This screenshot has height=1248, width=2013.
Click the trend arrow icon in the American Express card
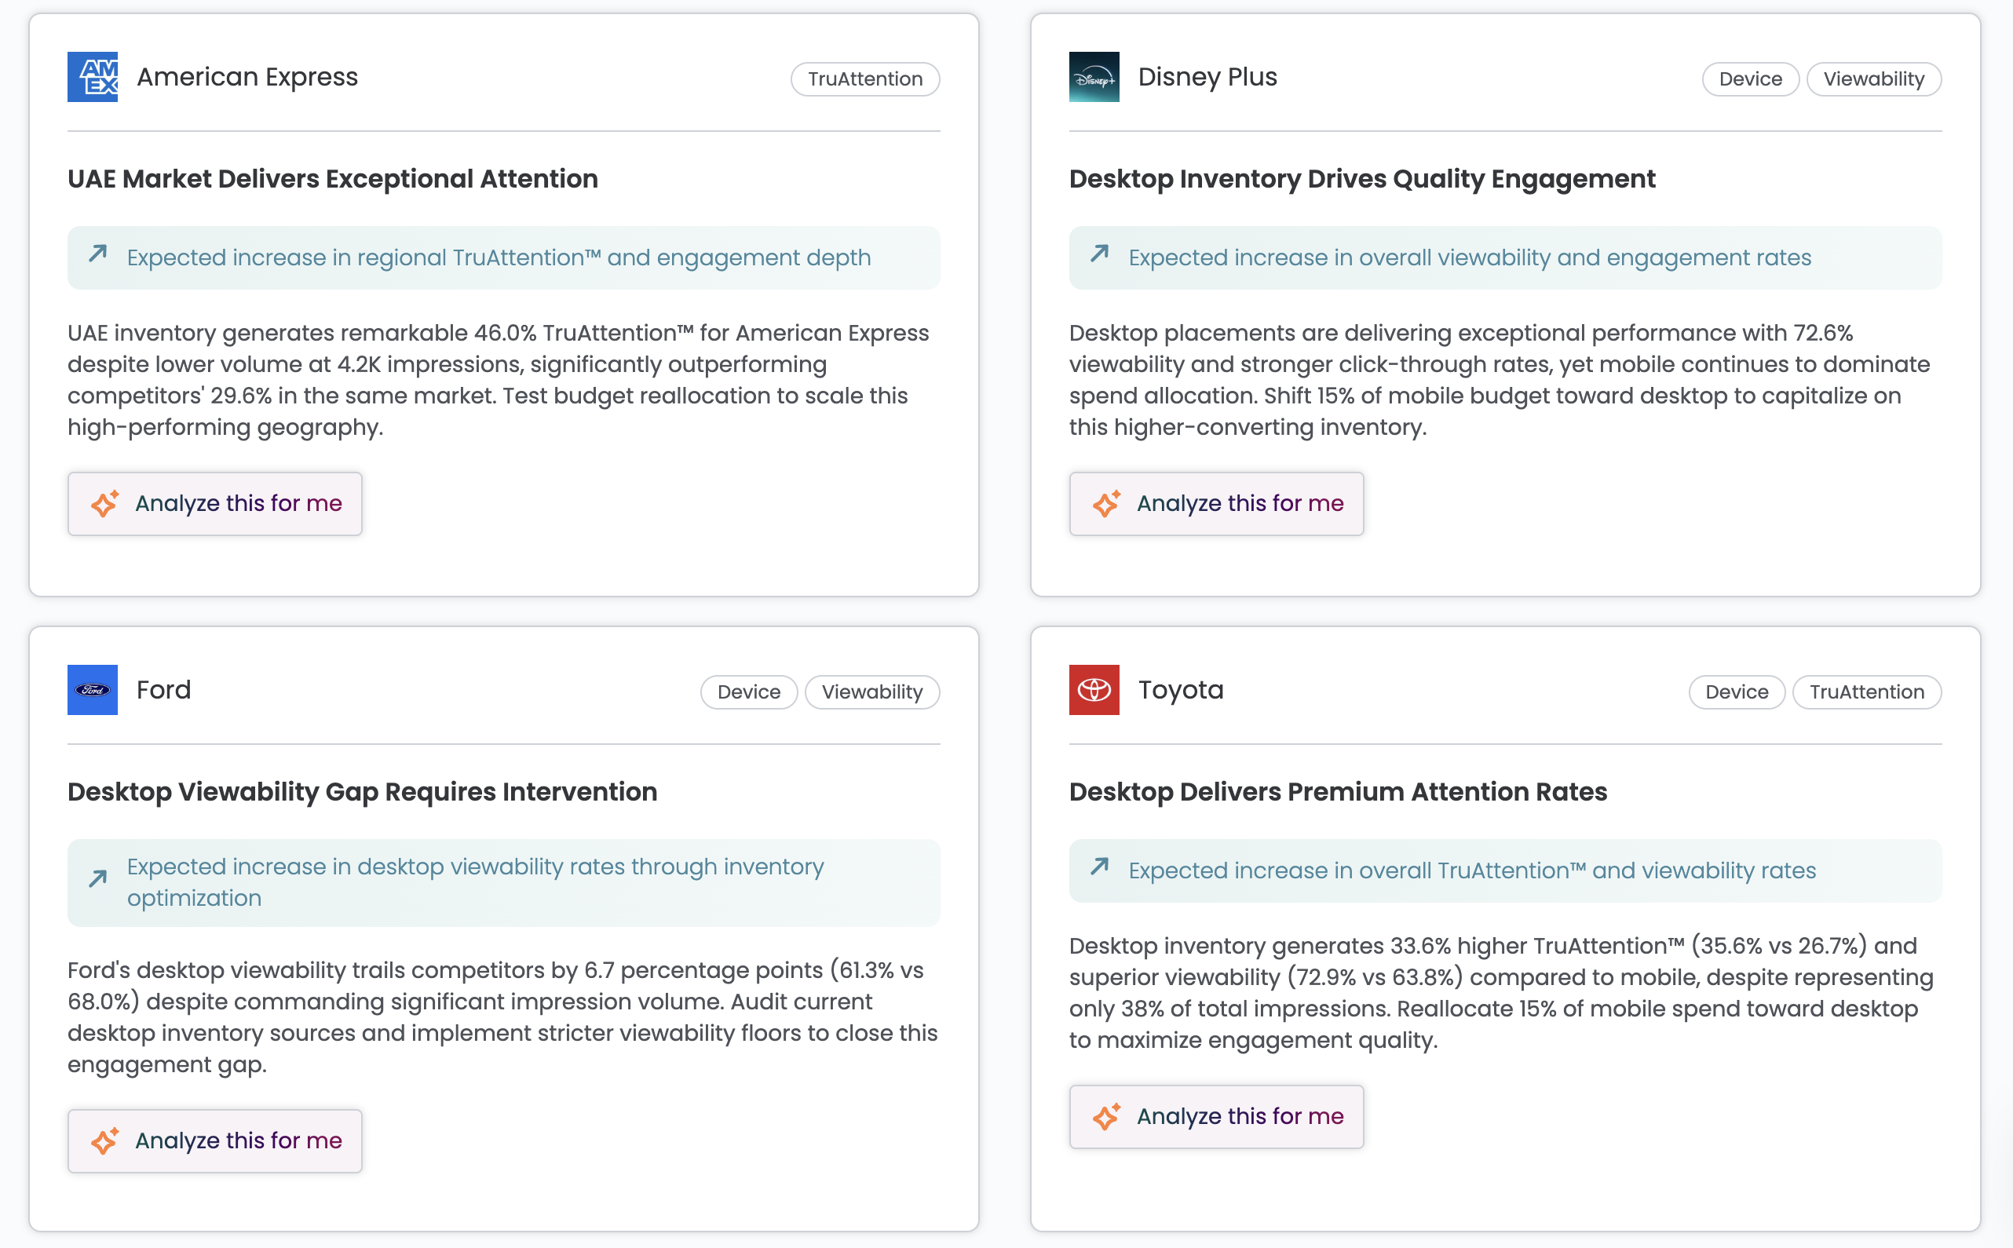[98, 254]
